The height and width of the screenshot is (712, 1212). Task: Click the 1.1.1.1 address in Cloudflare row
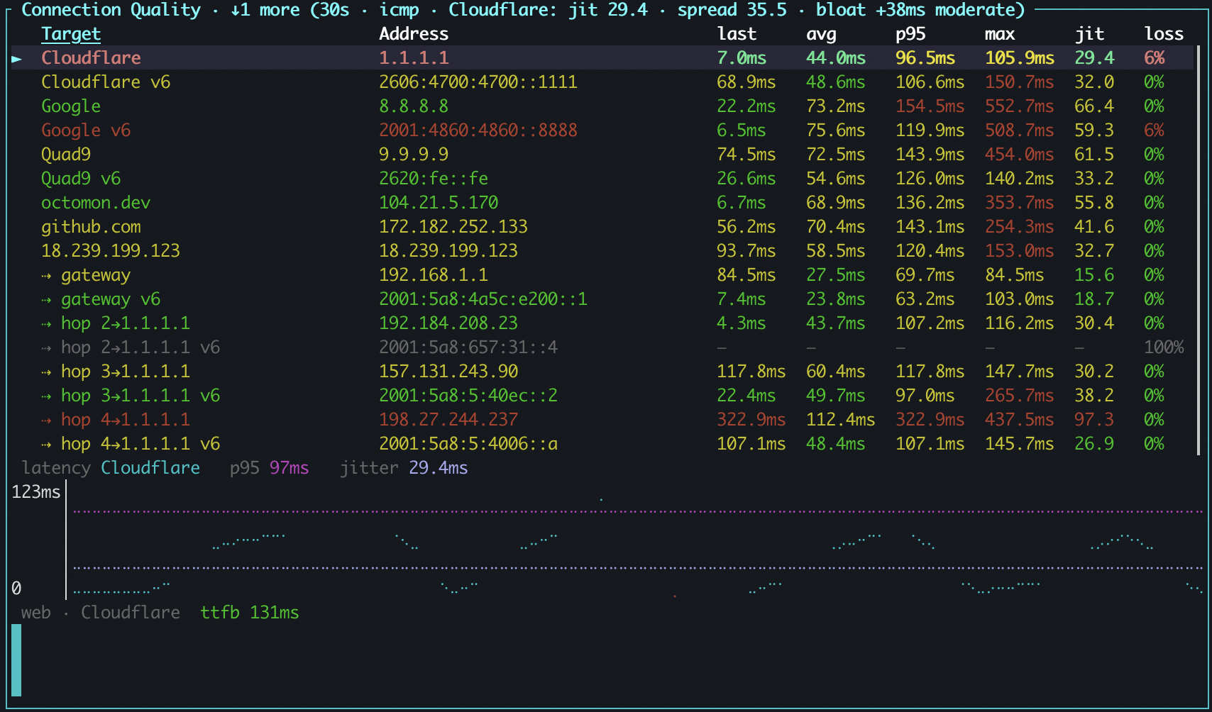pos(414,57)
